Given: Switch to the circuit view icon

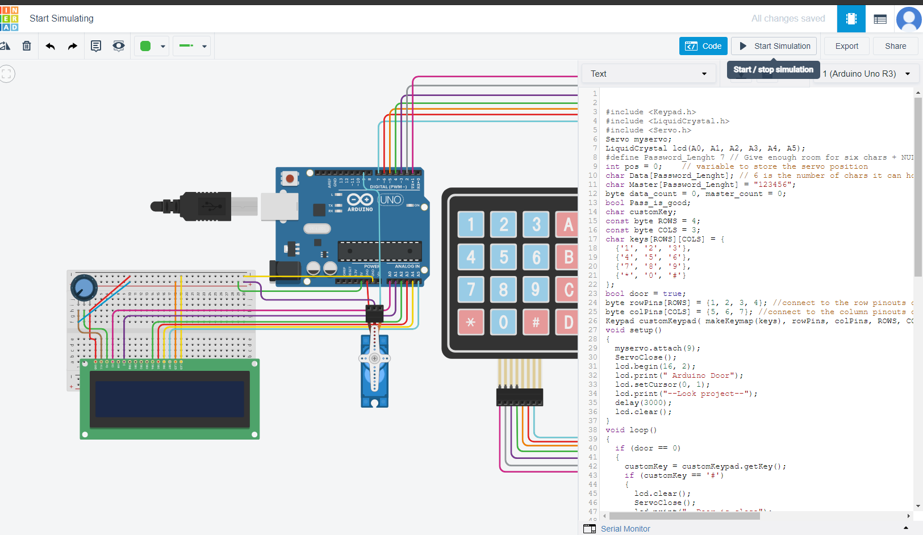Looking at the screenshot, I should (x=851, y=19).
